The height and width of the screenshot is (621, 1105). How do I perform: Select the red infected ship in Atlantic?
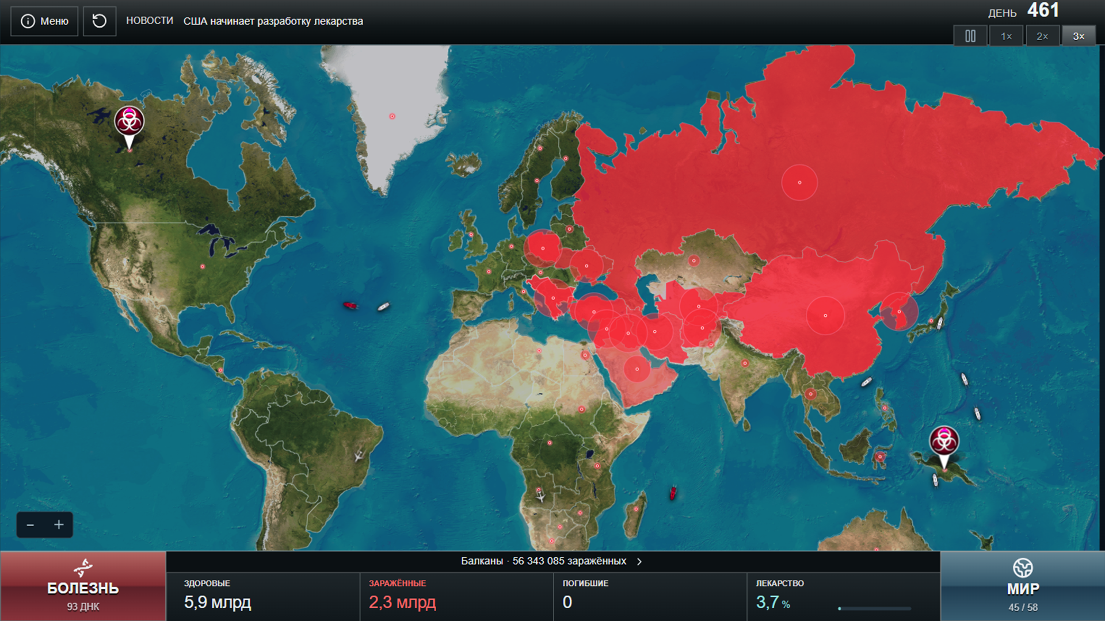click(350, 305)
